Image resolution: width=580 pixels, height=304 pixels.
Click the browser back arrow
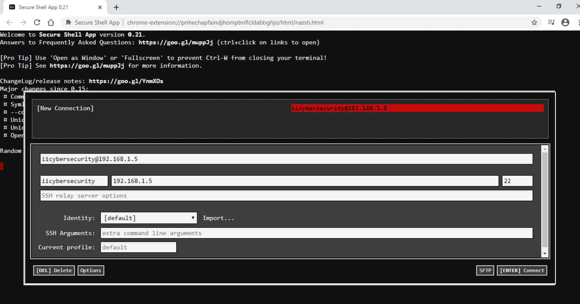tap(9, 22)
